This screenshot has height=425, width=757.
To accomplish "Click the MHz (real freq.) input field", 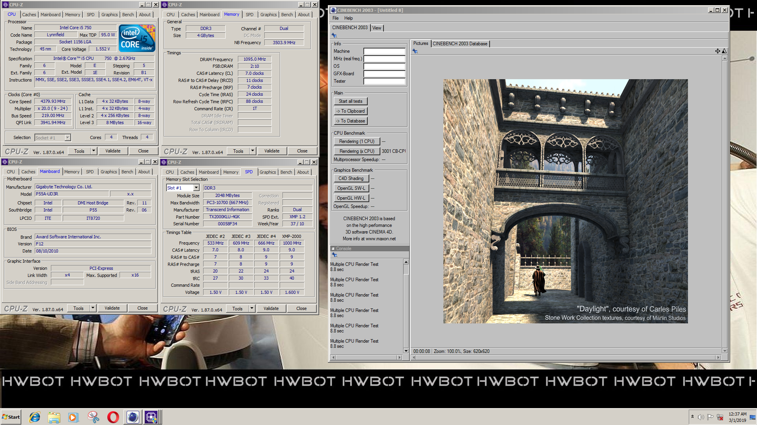I will (384, 59).
